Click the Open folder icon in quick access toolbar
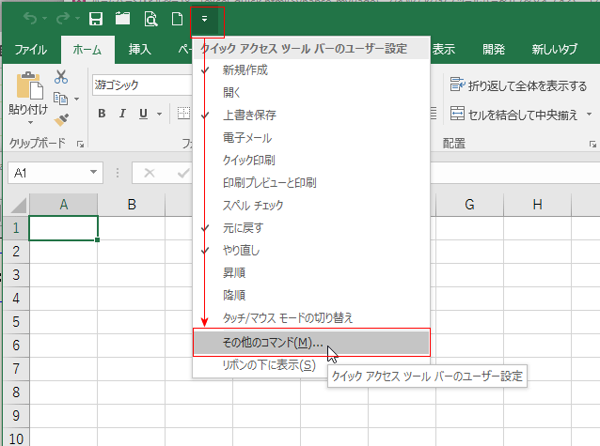The image size is (600, 446). pyautogui.click(x=123, y=19)
